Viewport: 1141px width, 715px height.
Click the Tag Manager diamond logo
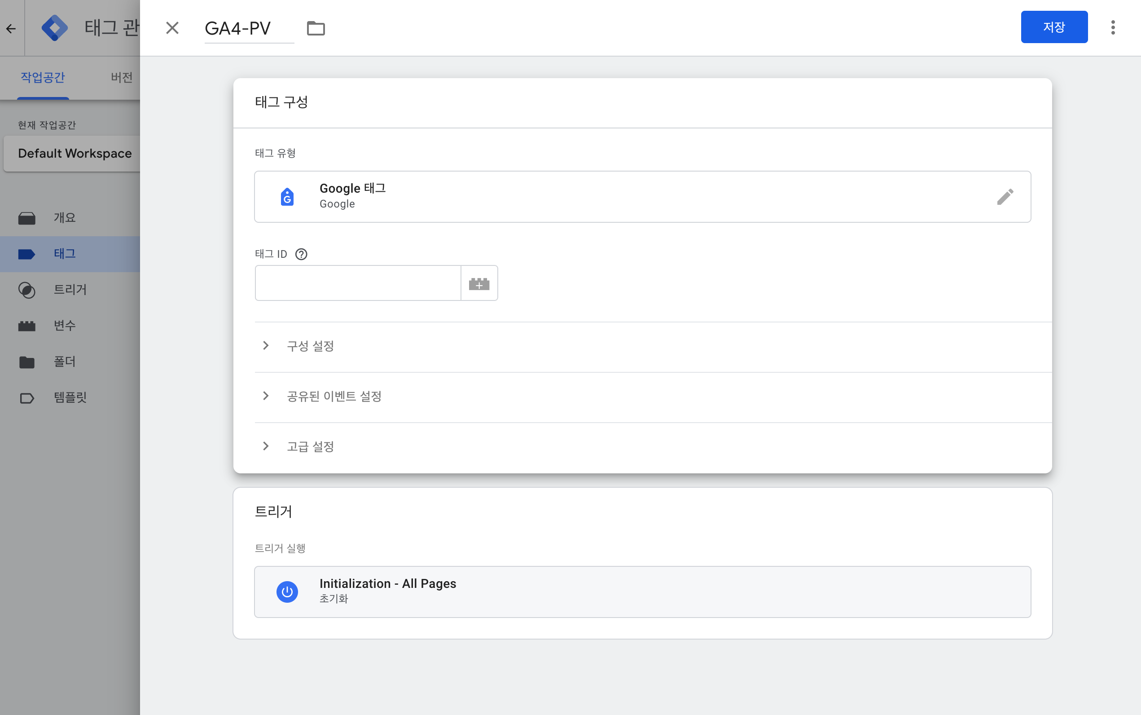point(55,28)
